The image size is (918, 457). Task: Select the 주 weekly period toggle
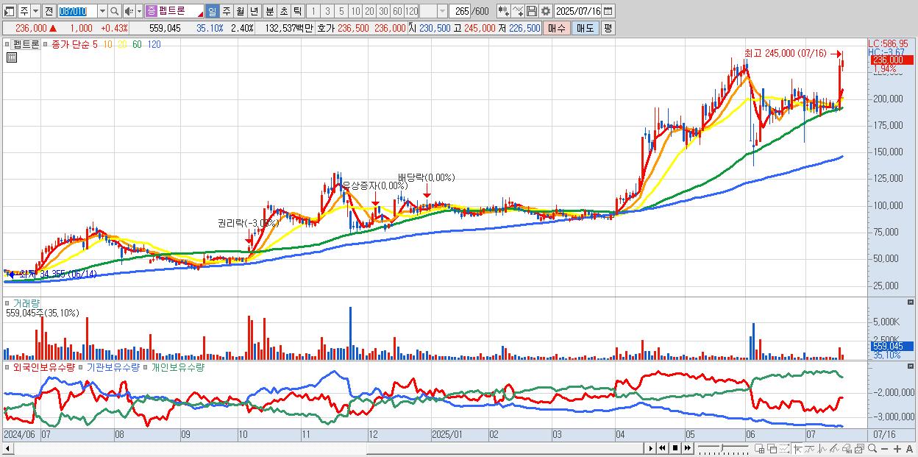[226, 11]
